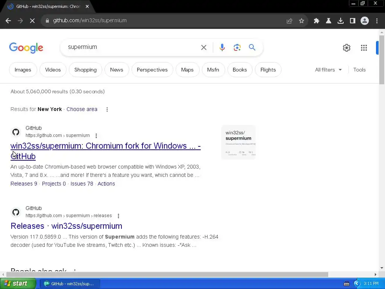This screenshot has height=289, width=385.
Task: Open the Extensions puzzle icon
Action: click(x=317, y=21)
